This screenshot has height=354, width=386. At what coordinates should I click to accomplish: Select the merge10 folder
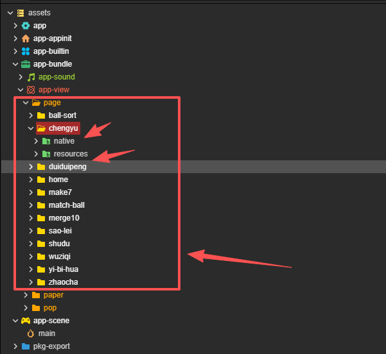[x=64, y=218]
